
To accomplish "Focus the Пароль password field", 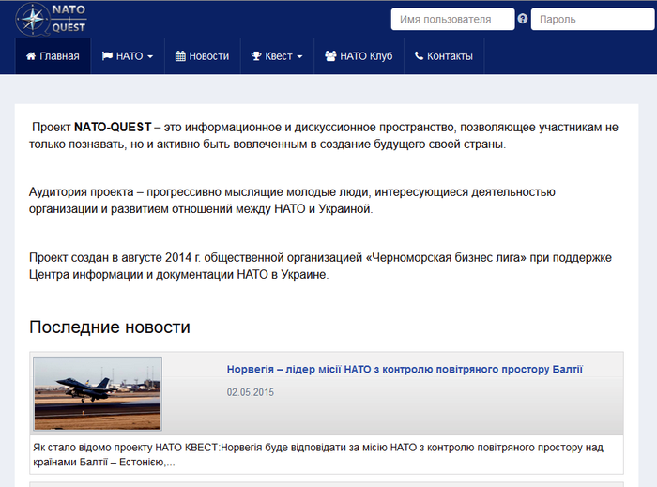I will 592,20.
